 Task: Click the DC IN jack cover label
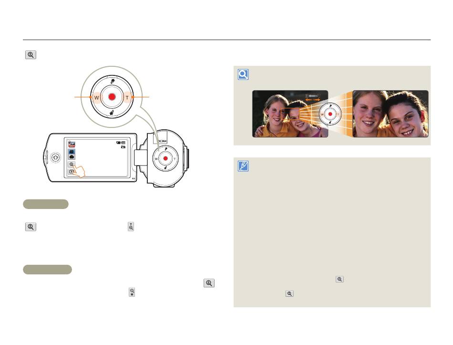pyautogui.click(x=162, y=141)
